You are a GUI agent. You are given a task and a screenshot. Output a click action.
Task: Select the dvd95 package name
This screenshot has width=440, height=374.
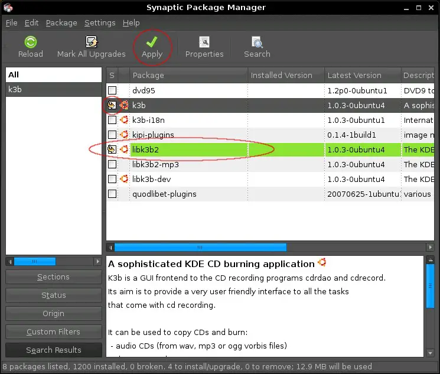[144, 90]
